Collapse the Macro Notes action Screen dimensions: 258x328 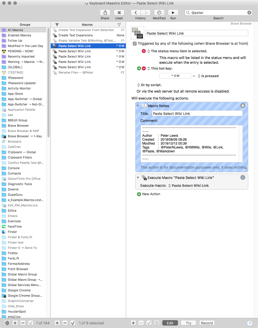(138, 106)
